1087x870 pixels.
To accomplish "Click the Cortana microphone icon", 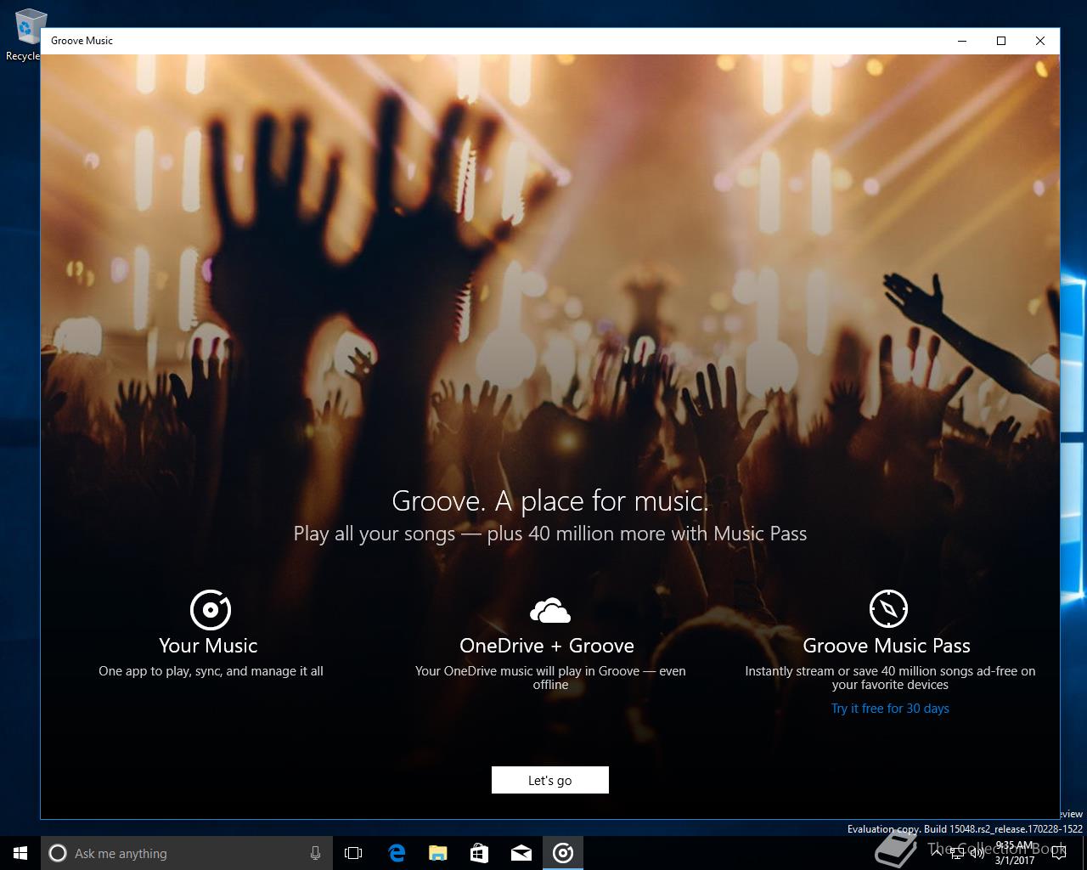I will (315, 853).
